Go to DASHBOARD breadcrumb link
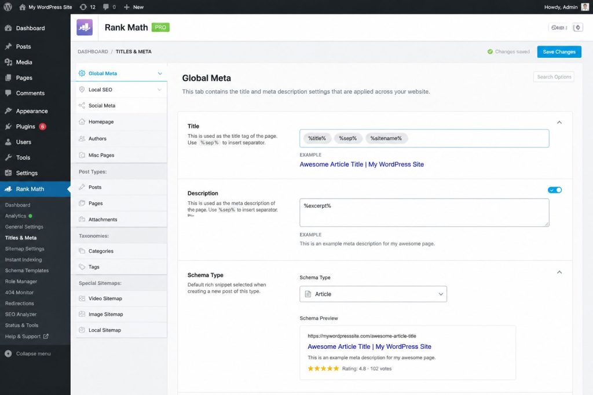The height and width of the screenshot is (395, 593). (x=93, y=51)
